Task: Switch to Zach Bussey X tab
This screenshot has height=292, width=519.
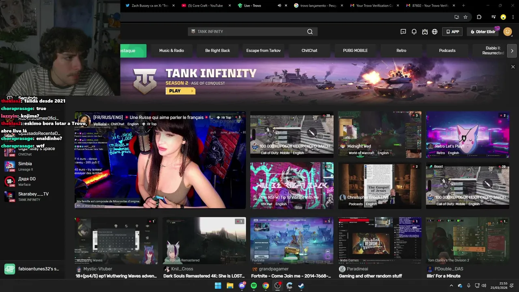Action: (150, 6)
